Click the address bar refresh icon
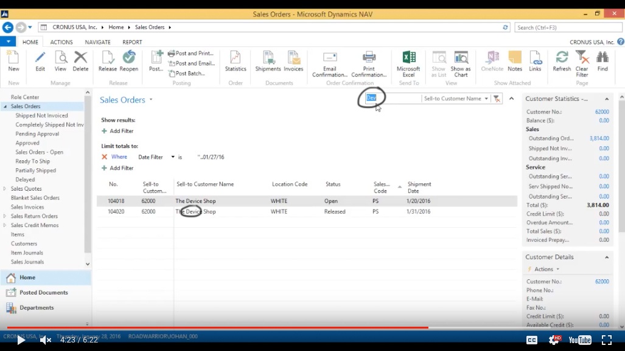 click(x=506, y=27)
